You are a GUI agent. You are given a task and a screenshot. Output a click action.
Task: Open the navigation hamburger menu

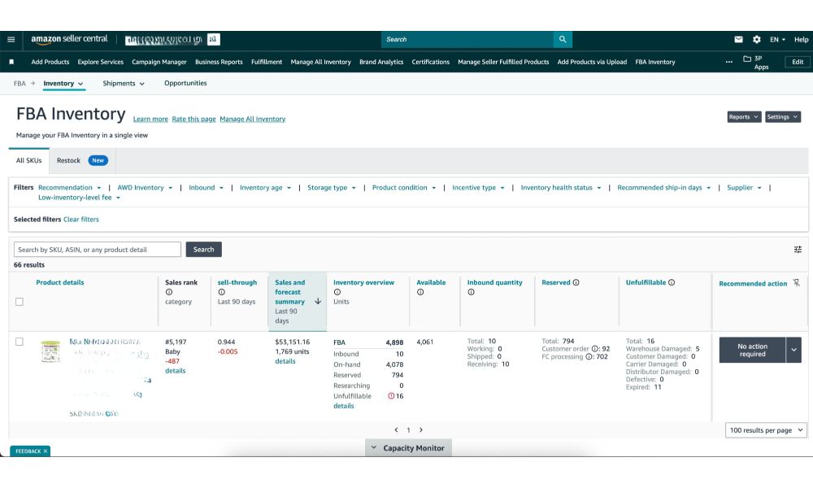pyautogui.click(x=9, y=39)
